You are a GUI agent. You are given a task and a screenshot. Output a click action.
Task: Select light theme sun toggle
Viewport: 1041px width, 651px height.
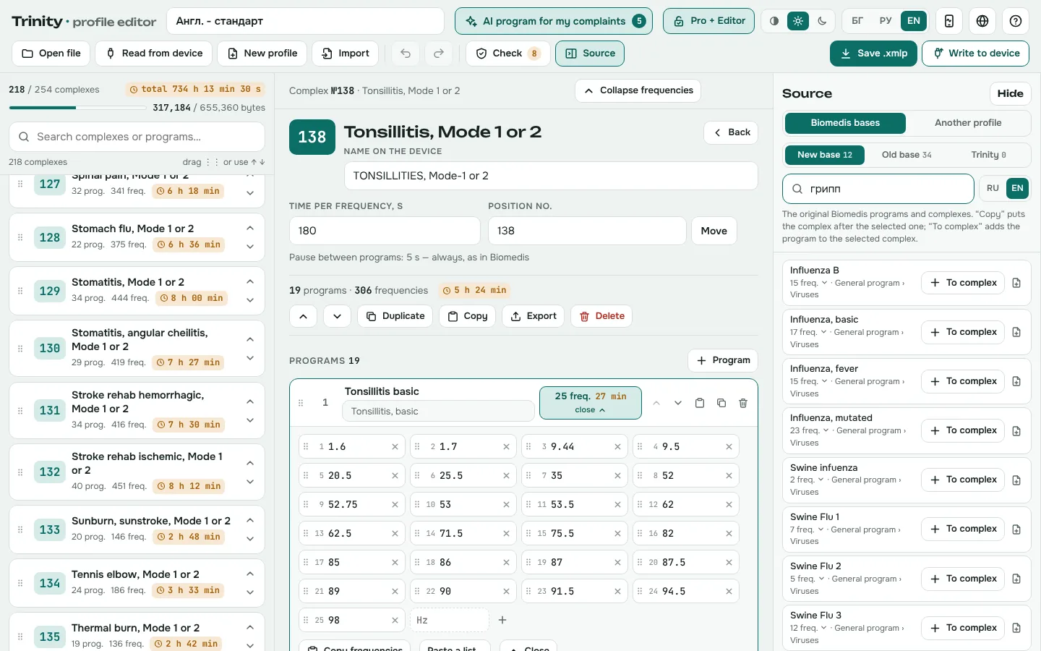(x=798, y=21)
